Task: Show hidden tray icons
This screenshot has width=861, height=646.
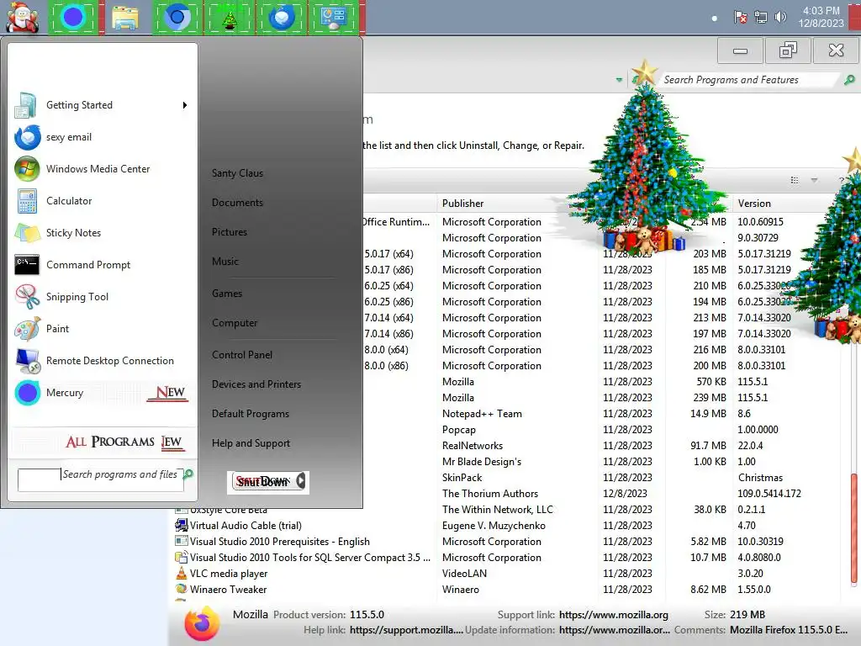Action: point(715,19)
